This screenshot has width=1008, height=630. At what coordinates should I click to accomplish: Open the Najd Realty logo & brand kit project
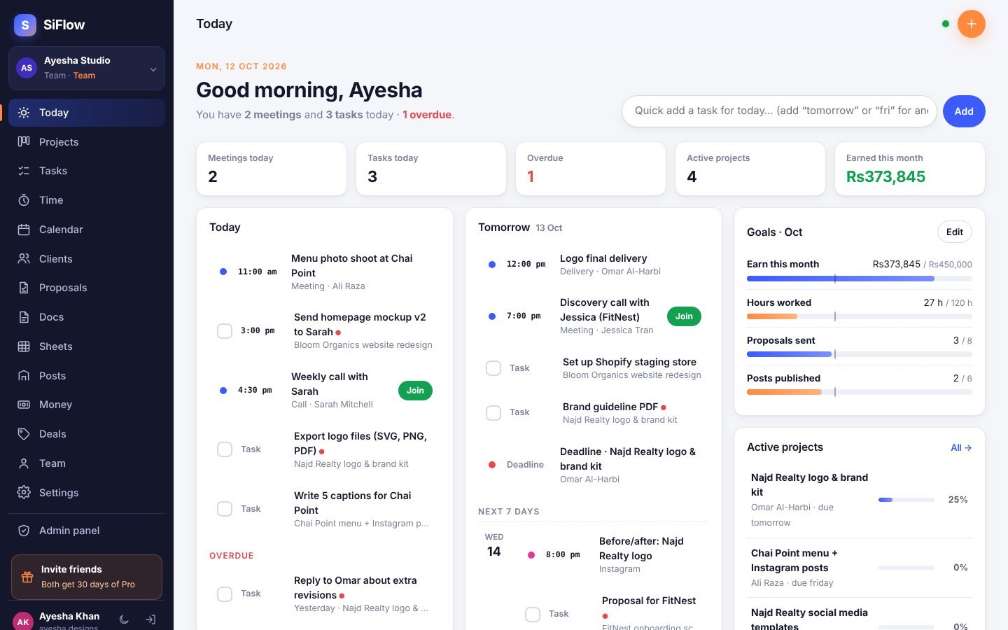click(860, 500)
